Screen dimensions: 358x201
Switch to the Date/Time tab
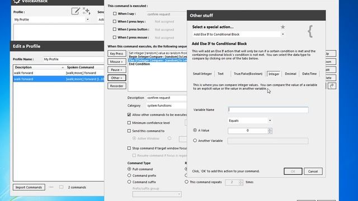pyautogui.click(x=309, y=74)
